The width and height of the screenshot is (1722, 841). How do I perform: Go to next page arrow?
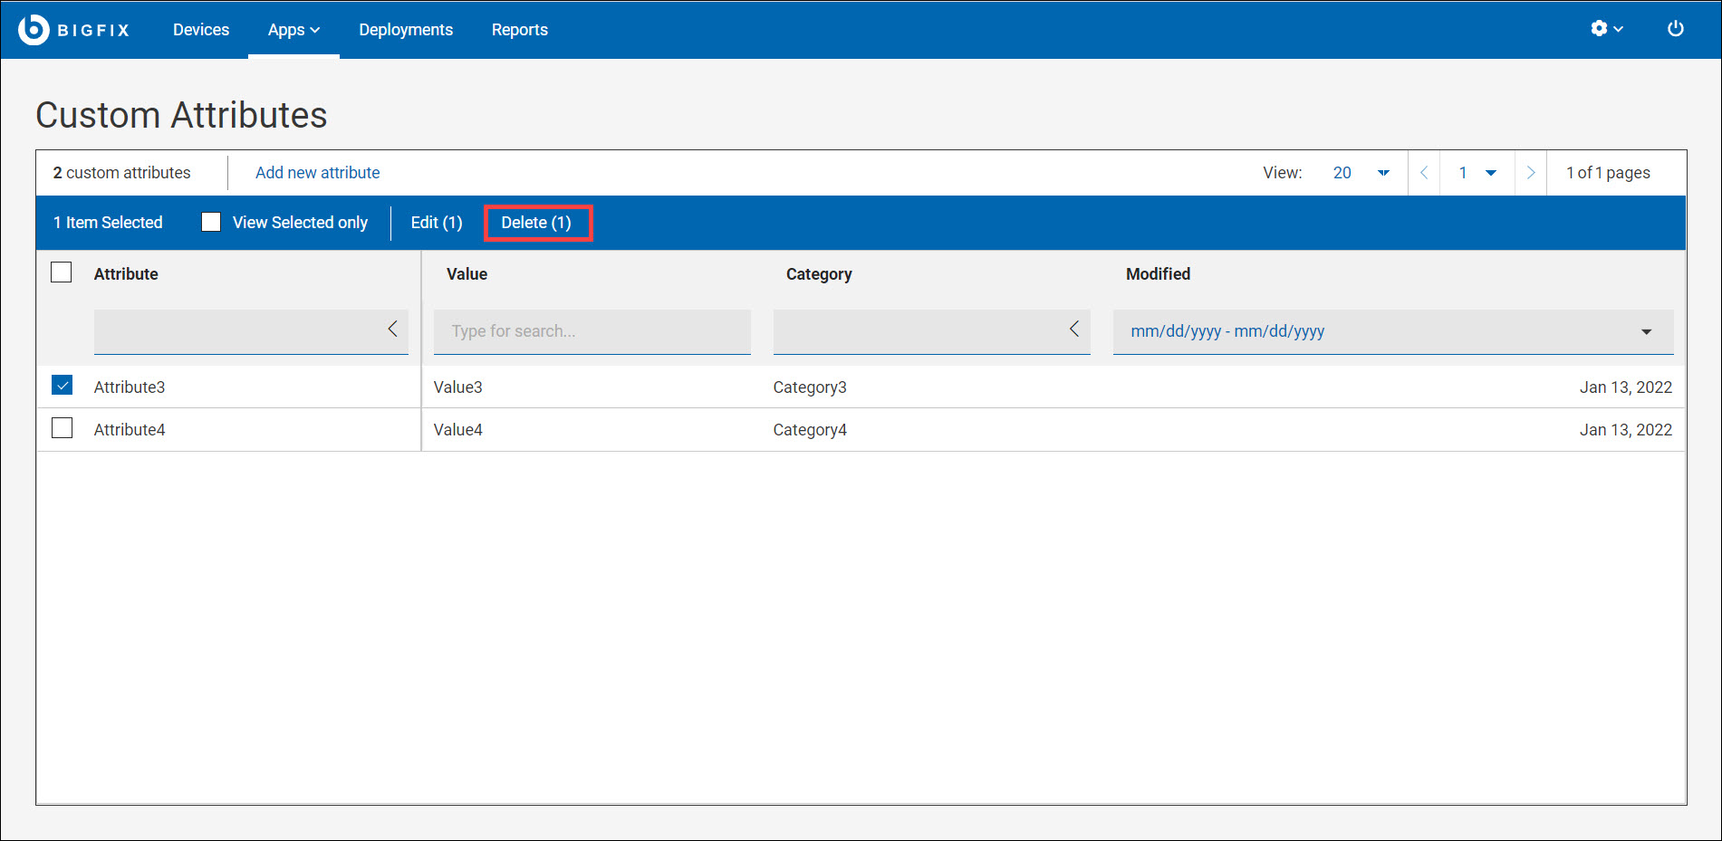click(x=1531, y=173)
